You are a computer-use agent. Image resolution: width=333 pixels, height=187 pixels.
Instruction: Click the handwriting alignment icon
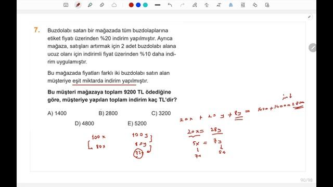pos(207,5)
